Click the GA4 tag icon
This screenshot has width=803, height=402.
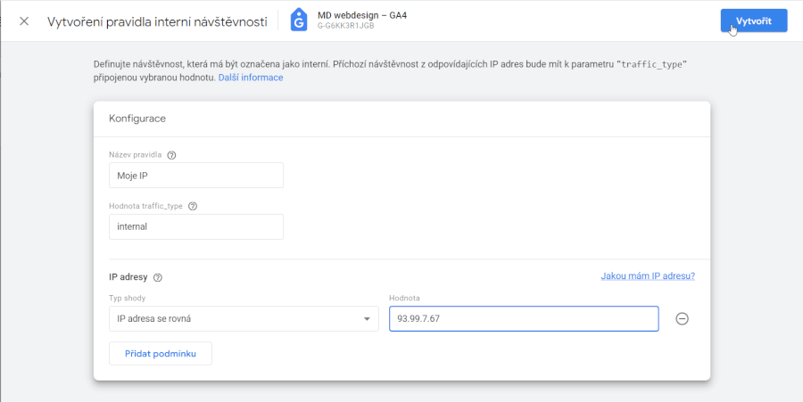point(299,21)
